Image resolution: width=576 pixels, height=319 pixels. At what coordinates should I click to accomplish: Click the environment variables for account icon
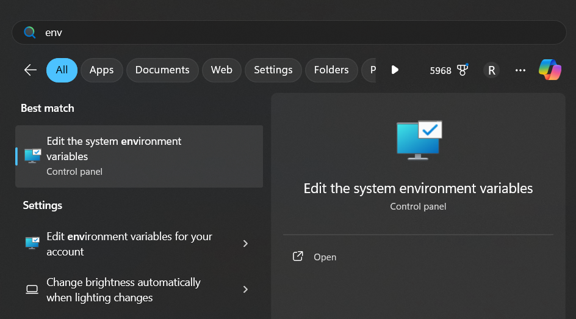click(x=32, y=243)
